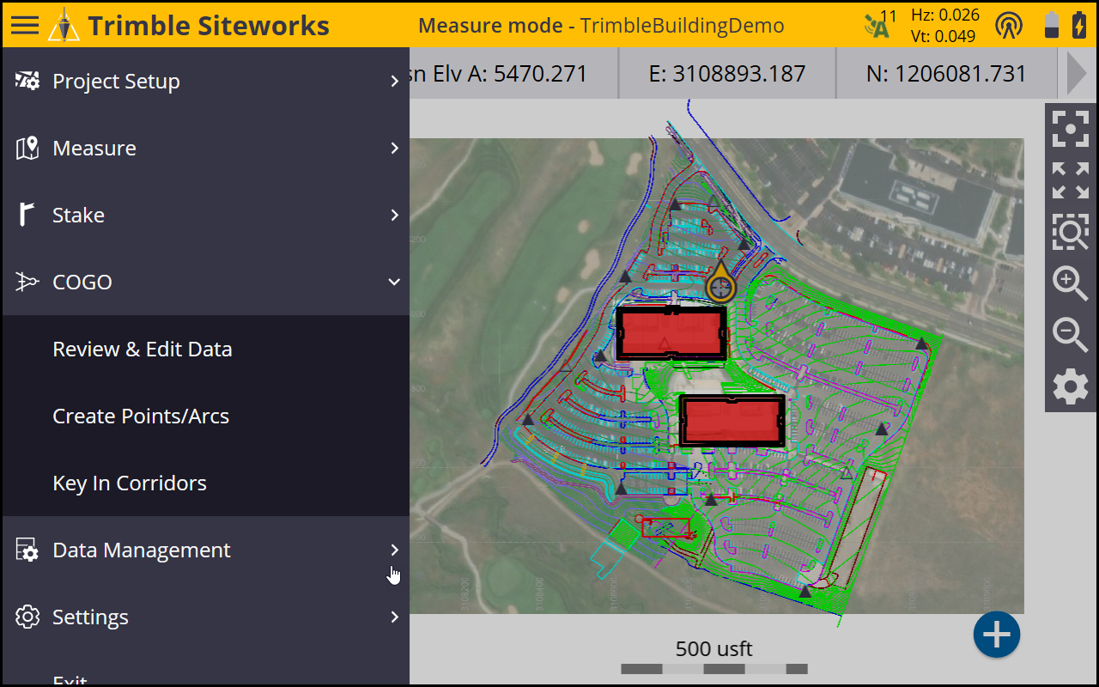
Task: Open Create Points/Arcs
Action: [x=206, y=416]
